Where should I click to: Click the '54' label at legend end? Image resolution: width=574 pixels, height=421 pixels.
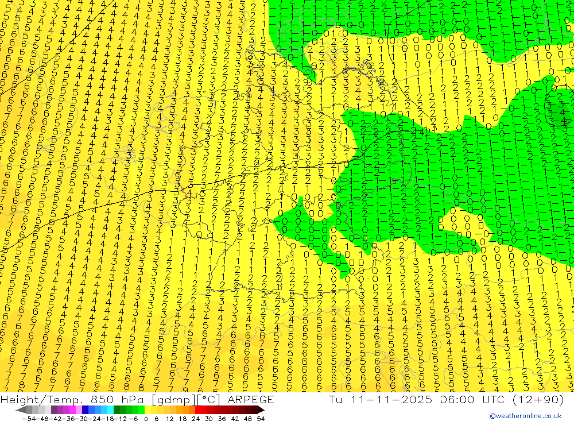click(261, 419)
